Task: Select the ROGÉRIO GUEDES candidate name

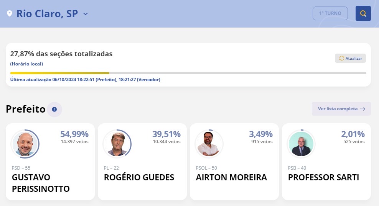Action: pos(139,177)
